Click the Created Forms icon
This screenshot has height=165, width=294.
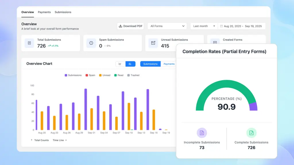coord(215,42)
